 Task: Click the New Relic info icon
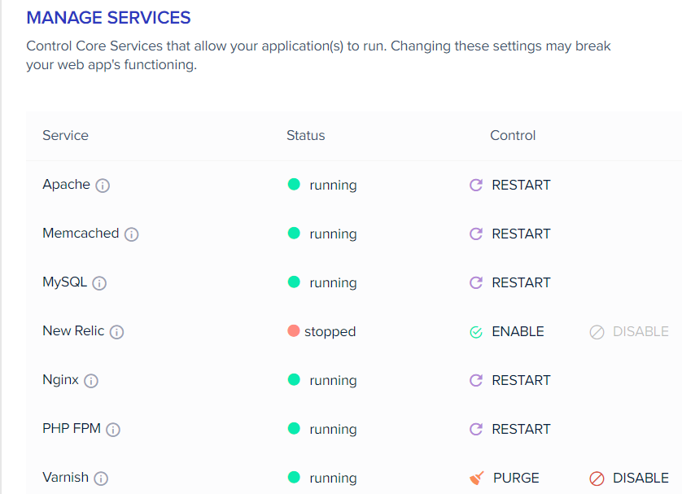click(x=115, y=332)
